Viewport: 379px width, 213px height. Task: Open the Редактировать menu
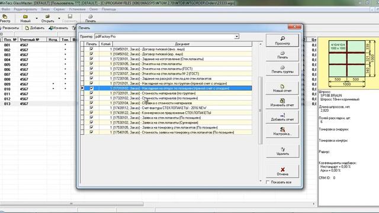click(x=25, y=9)
